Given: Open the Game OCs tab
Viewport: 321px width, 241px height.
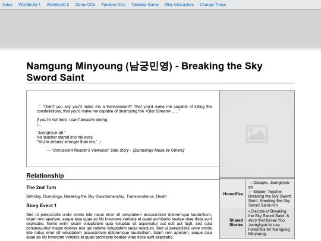Looking at the screenshot, I should pos(85,5).
